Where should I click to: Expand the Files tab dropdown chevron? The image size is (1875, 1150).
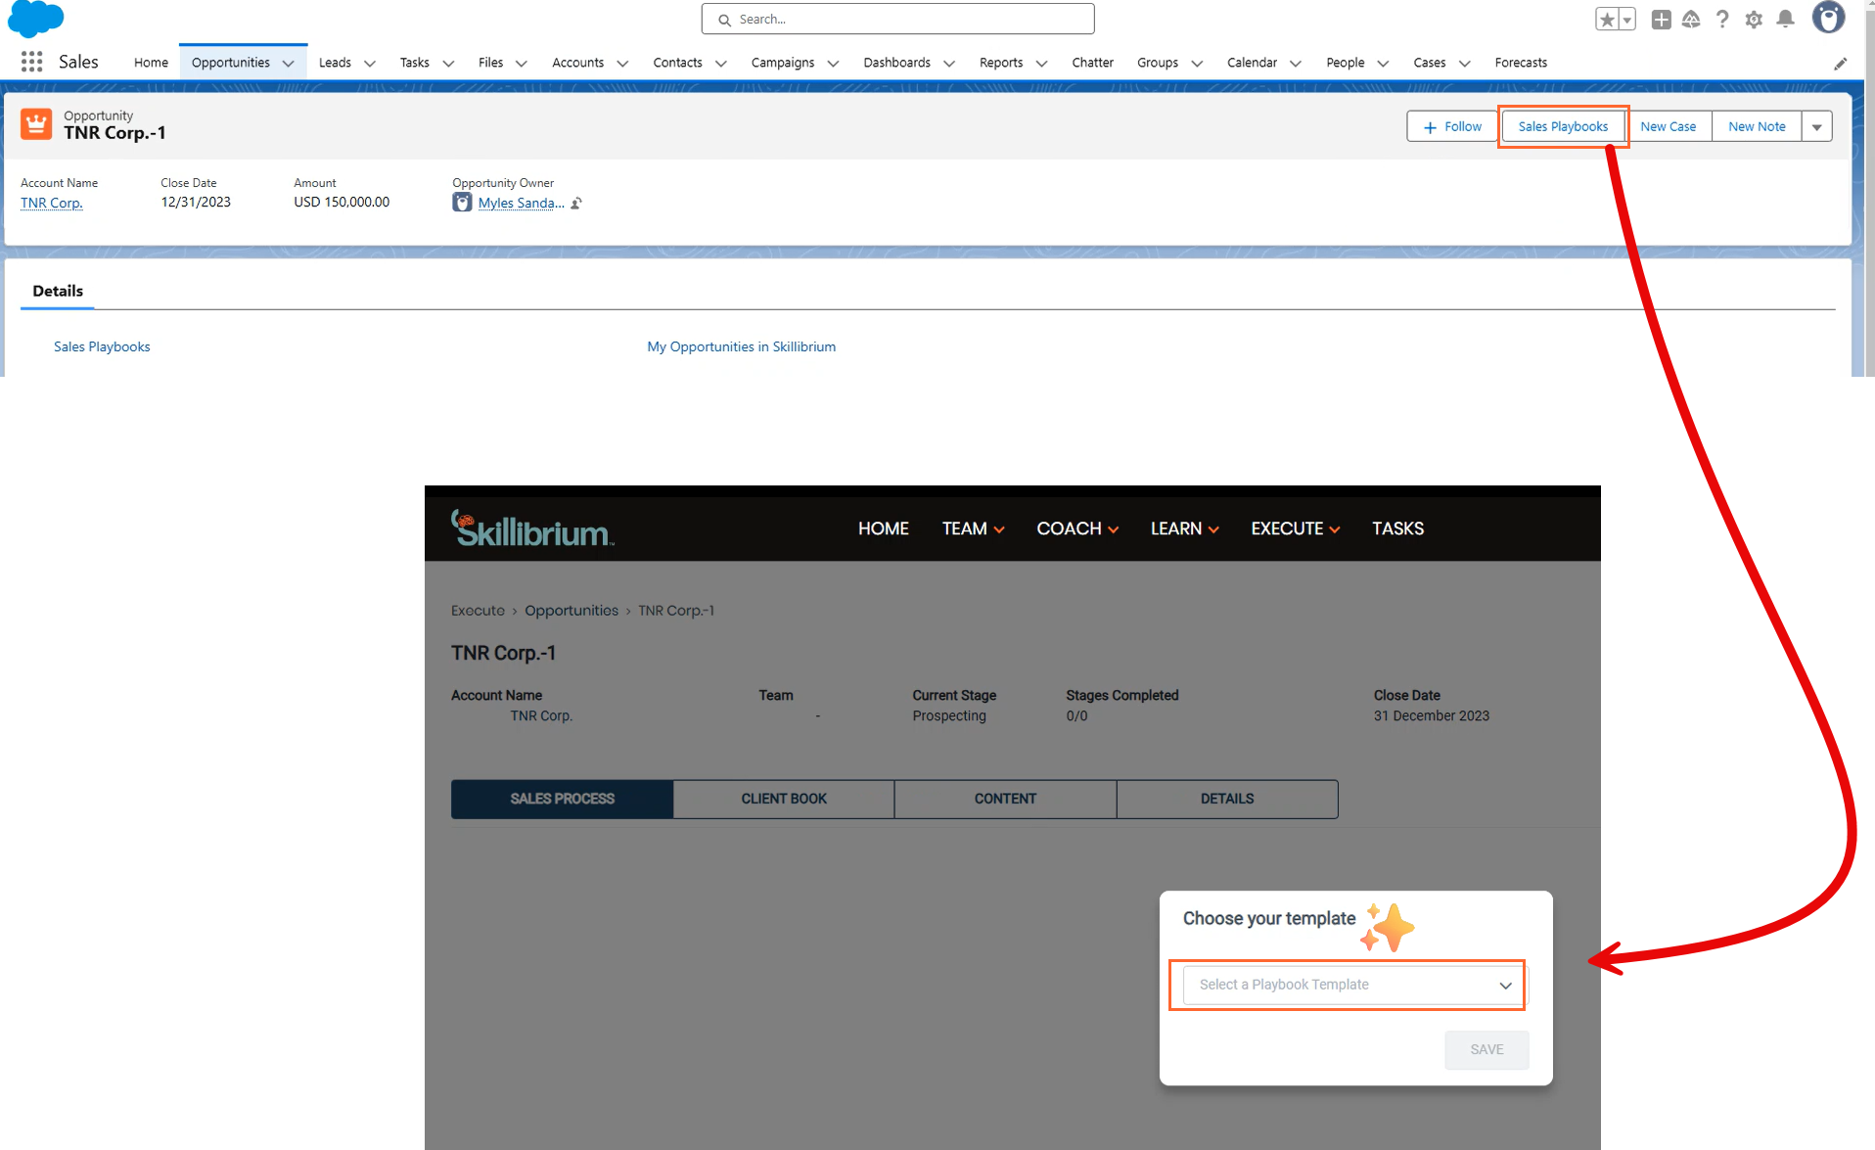tap(522, 64)
